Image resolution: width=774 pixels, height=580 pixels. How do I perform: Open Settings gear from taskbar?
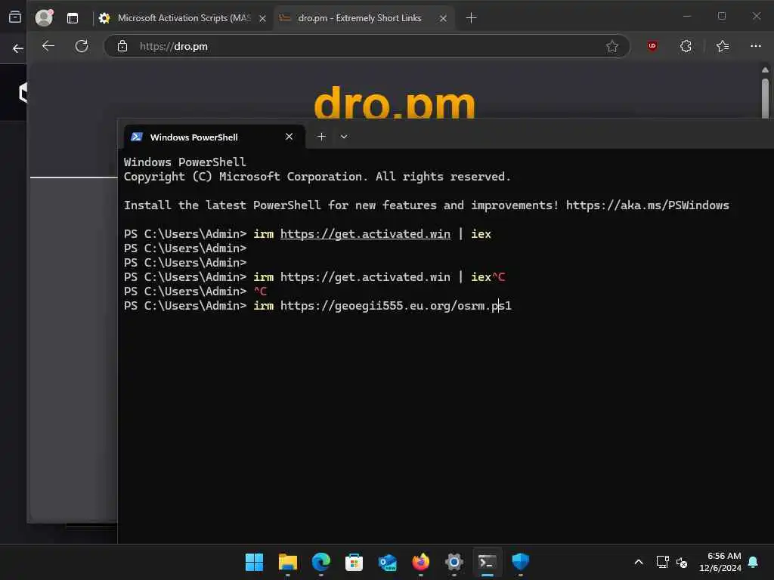pos(454,562)
